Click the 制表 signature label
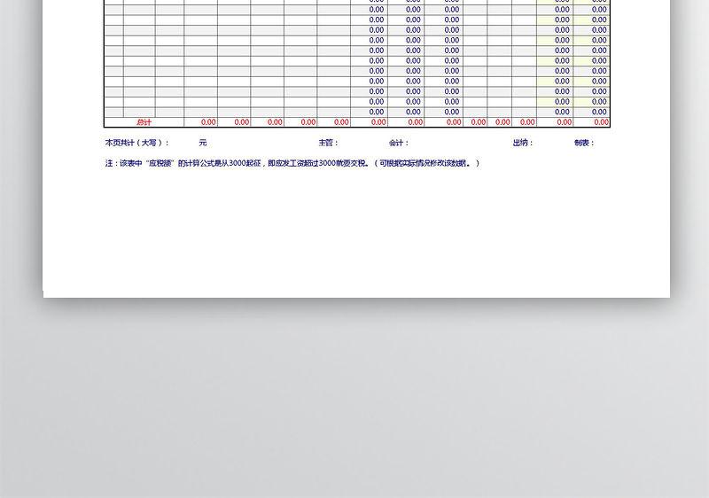 [x=584, y=143]
